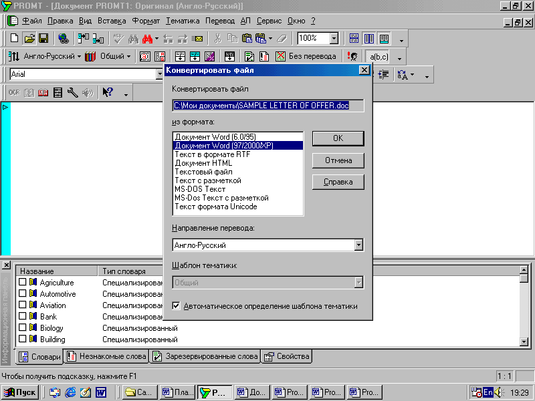Select 'Документ HTML' format
Screen dimensions: 535x401
point(238,163)
